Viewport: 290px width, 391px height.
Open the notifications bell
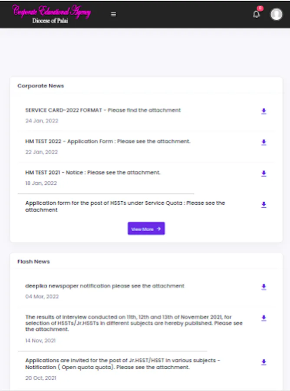click(x=257, y=14)
